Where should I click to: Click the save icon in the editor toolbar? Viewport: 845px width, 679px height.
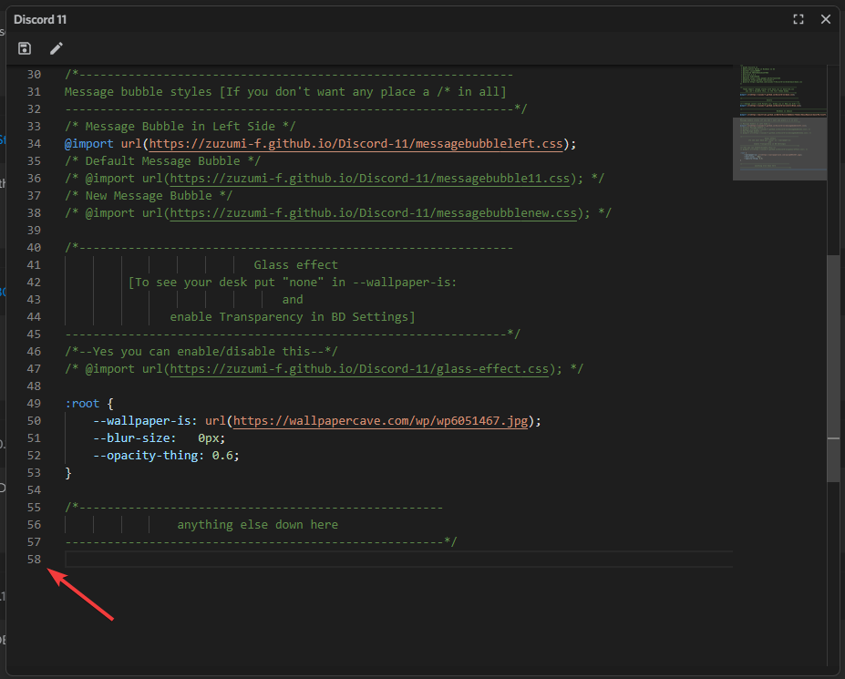[25, 48]
